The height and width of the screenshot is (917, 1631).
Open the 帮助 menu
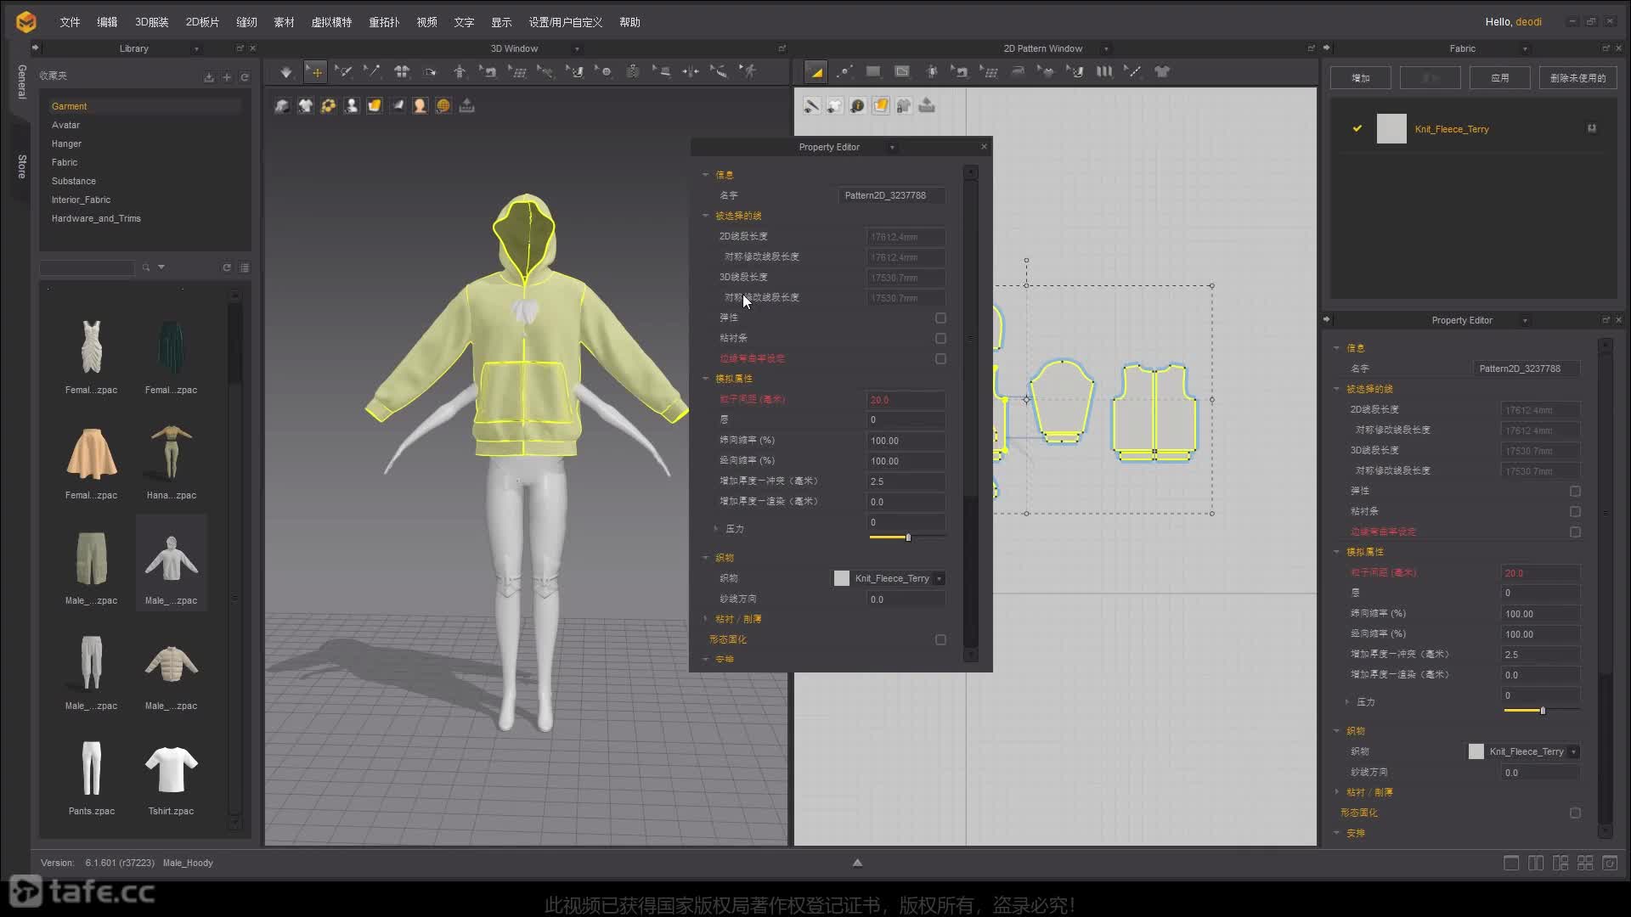click(629, 22)
